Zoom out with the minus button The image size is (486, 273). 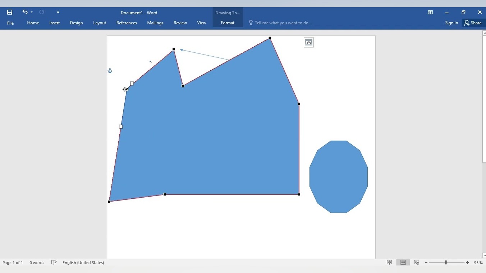pyautogui.click(x=426, y=263)
